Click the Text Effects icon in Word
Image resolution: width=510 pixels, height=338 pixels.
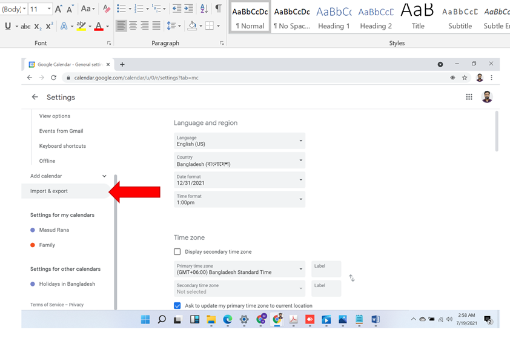pyautogui.click(x=64, y=26)
